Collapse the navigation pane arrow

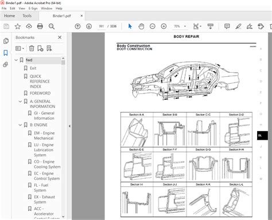point(69,126)
